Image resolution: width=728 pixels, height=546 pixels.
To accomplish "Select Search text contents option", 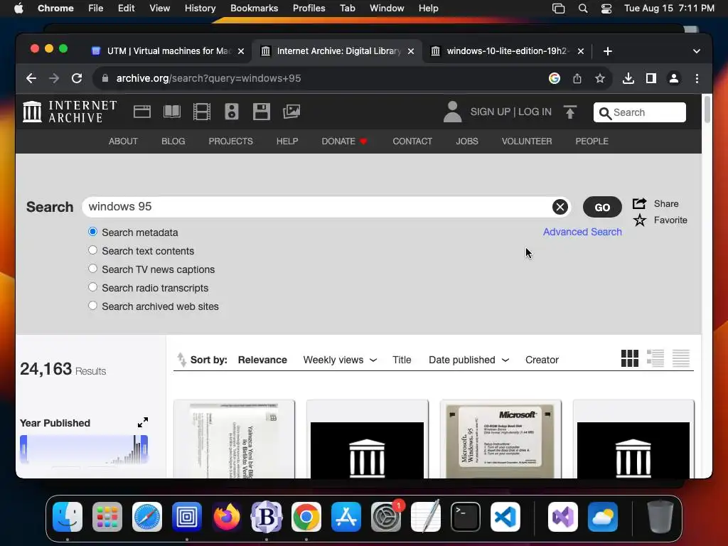I will pos(93,250).
